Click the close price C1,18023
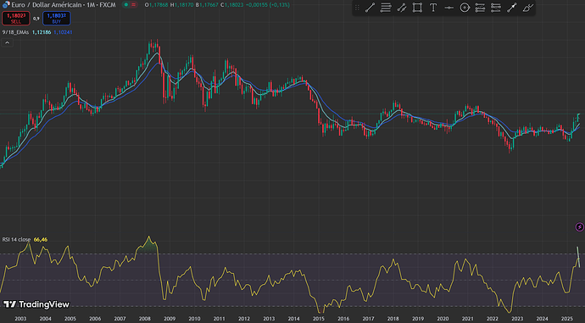 tap(231, 5)
